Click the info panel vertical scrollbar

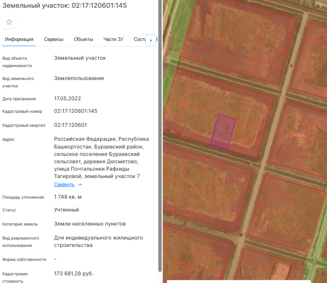coord(159,138)
